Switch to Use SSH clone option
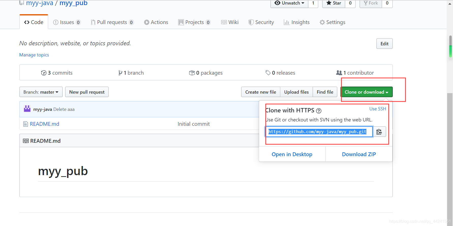Image resolution: width=453 pixels, height=226 pixels. coord(378,109)
